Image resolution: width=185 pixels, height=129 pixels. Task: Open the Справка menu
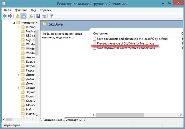point(45,10)
